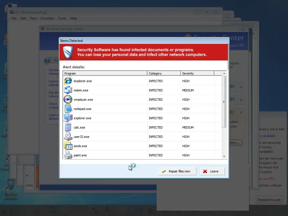Collapse the red section chevron in Security Center
Image resolution: width=288 pixels, height=216 pixels.
[x=241, y=112]
